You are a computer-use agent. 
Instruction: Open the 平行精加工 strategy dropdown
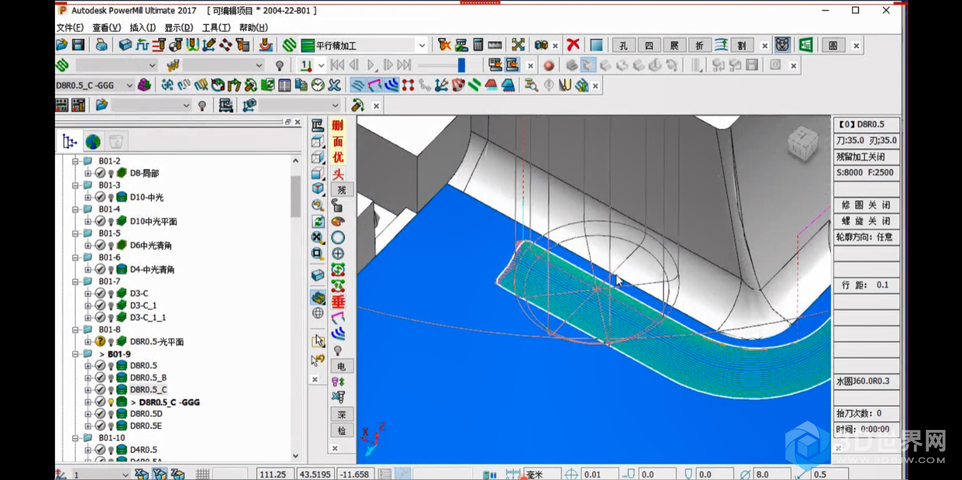point(422,45)
